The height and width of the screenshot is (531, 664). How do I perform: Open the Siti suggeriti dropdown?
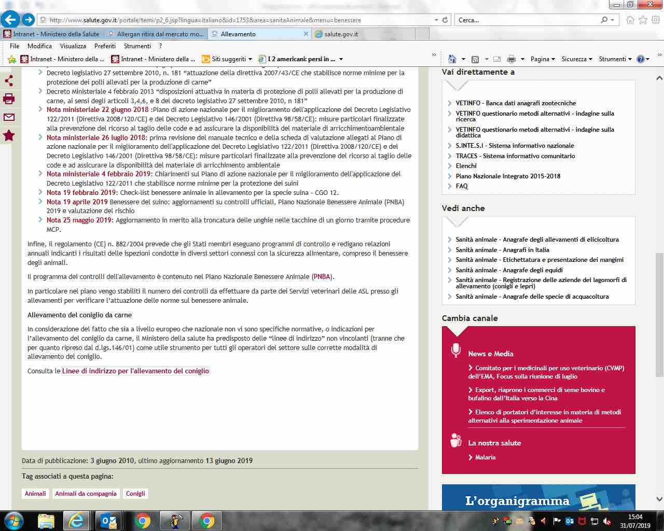pos(227,59)
